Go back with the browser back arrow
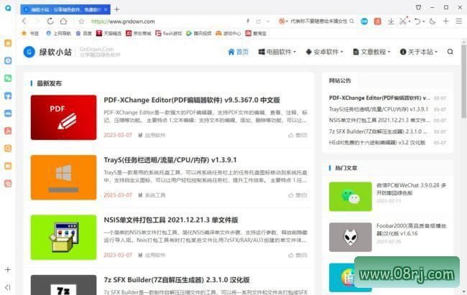Image resolution: width=467 pixels, height=295 pixels. (24, 21)
